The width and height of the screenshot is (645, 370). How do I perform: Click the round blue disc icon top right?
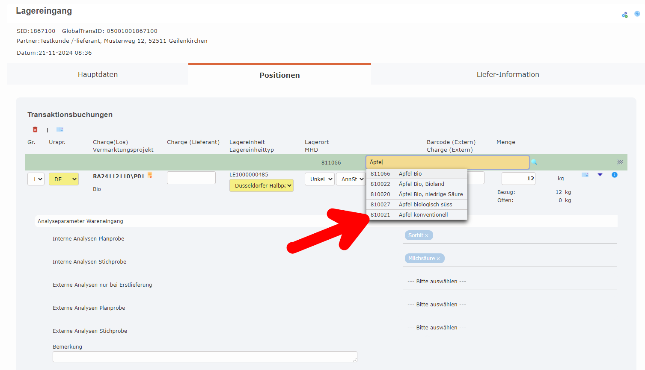tap(637, 14)
